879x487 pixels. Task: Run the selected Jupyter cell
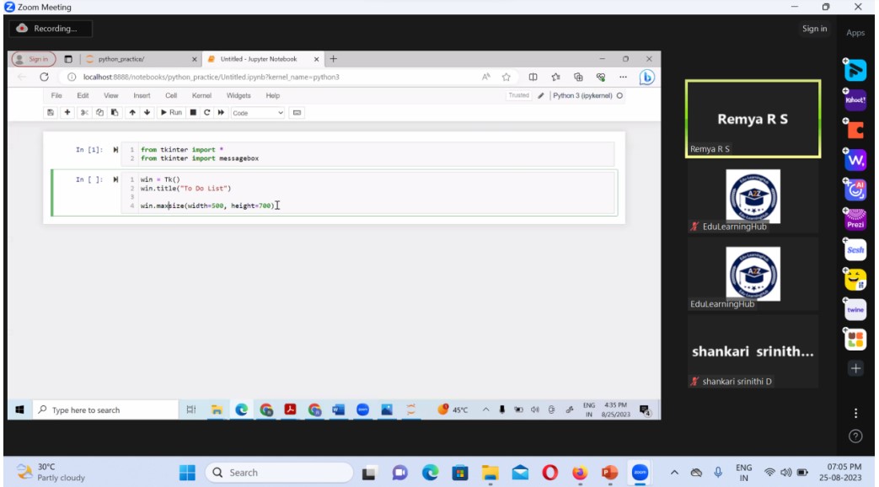click(x=171, y=112)
